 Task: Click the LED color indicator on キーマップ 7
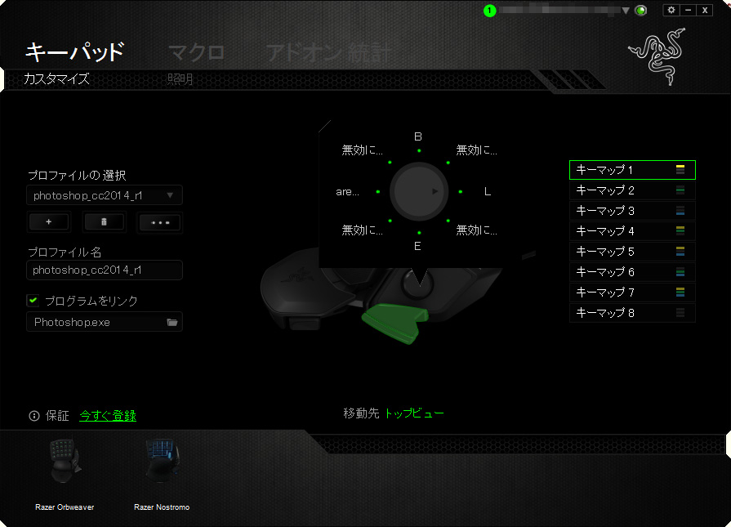point(680,293)
